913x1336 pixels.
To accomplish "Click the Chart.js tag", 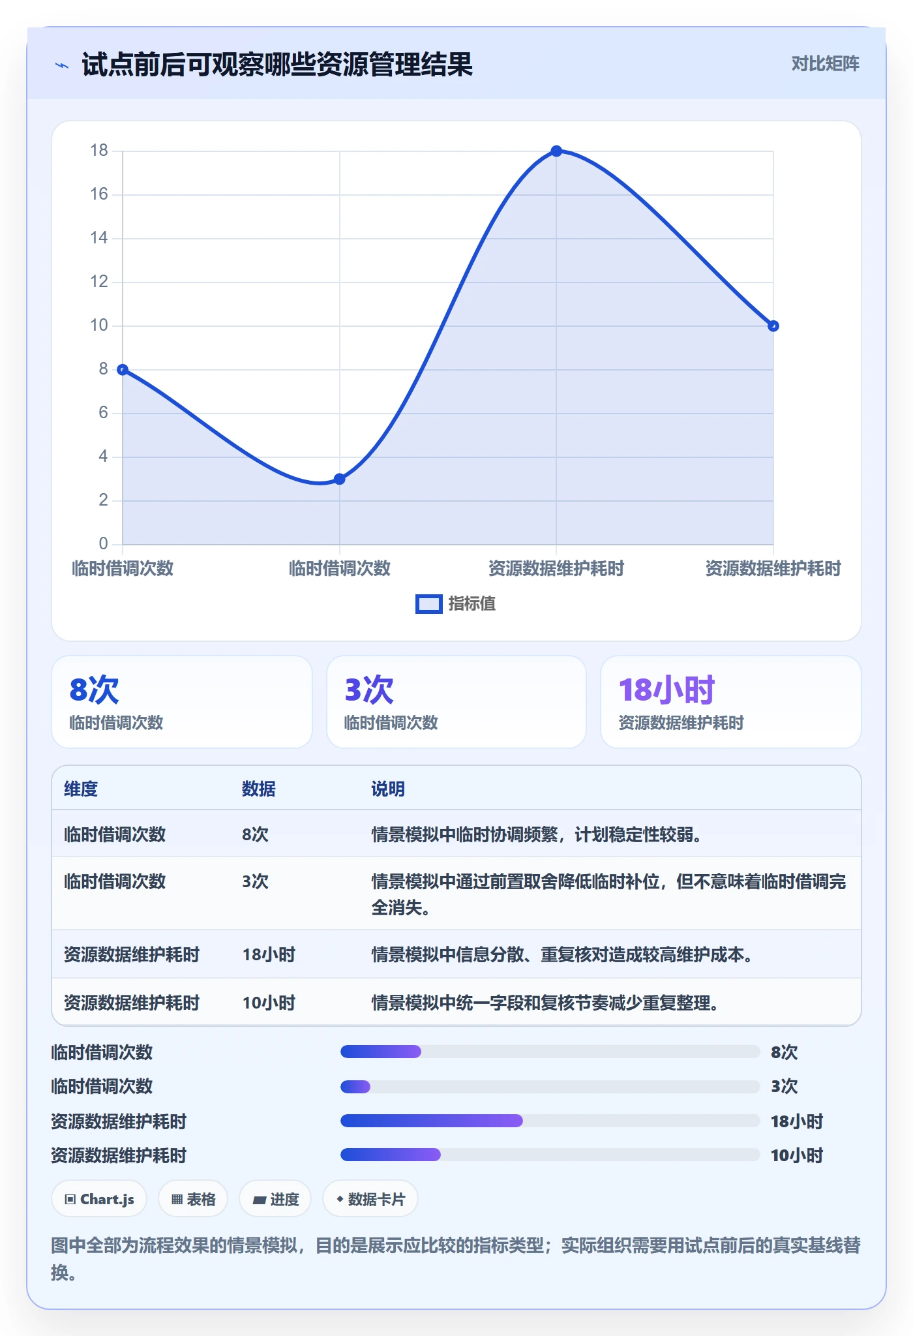I will (99, 1199).
